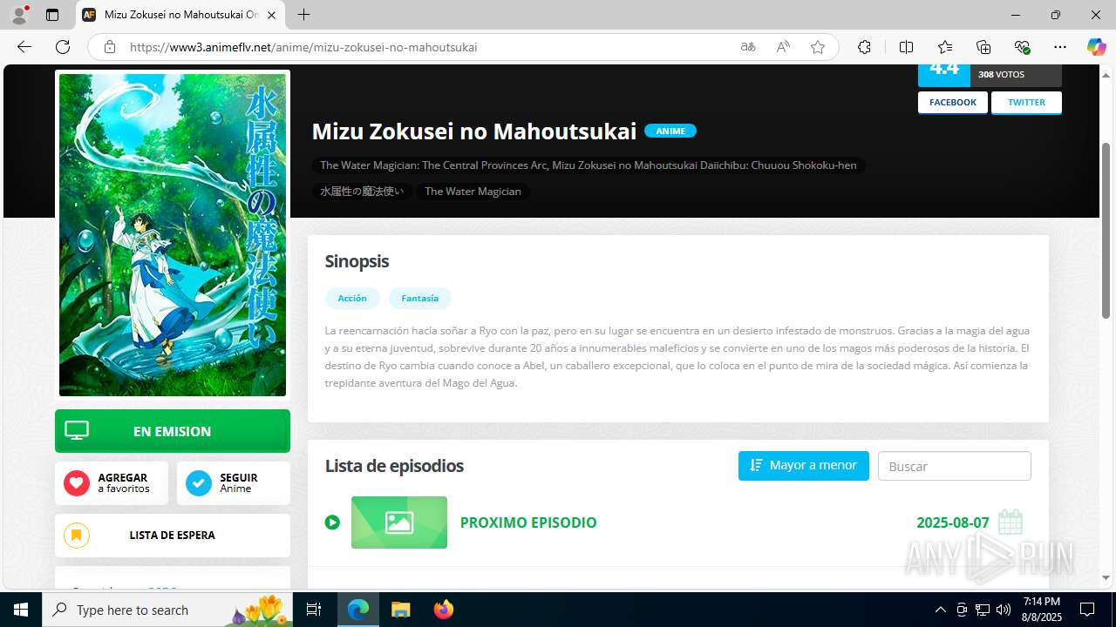Click the PROXIMO EPISODIO placeholder thumbnail
1116x627 pixels.
(399, 522)
